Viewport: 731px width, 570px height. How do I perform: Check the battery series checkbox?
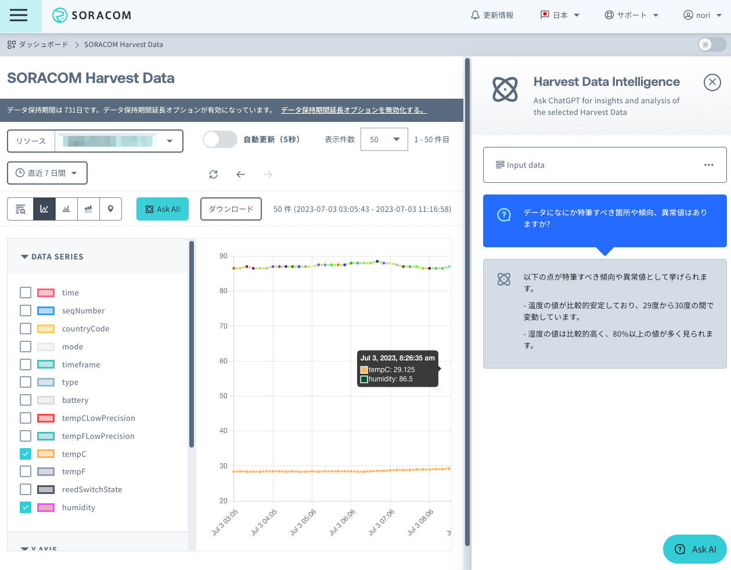(26, 400)
